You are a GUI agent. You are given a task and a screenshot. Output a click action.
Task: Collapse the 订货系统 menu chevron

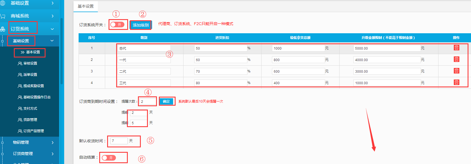click(x=52, y=29)
